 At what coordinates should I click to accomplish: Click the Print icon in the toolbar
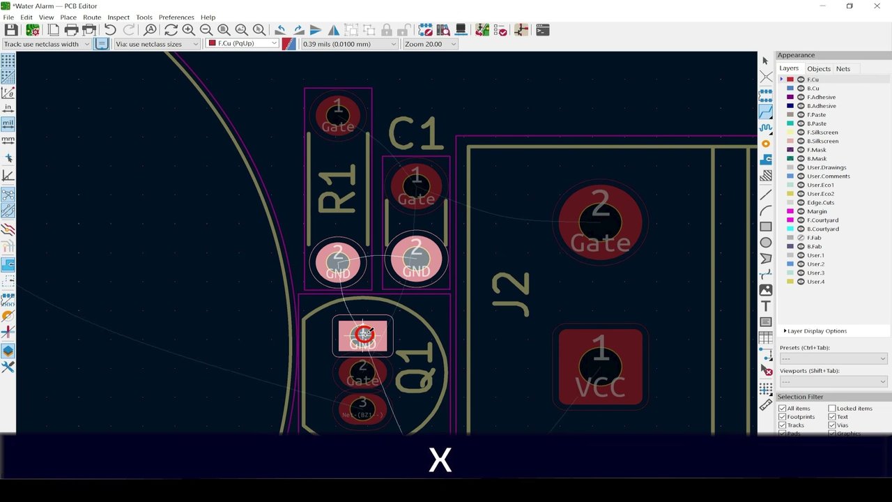coord(71,30)
